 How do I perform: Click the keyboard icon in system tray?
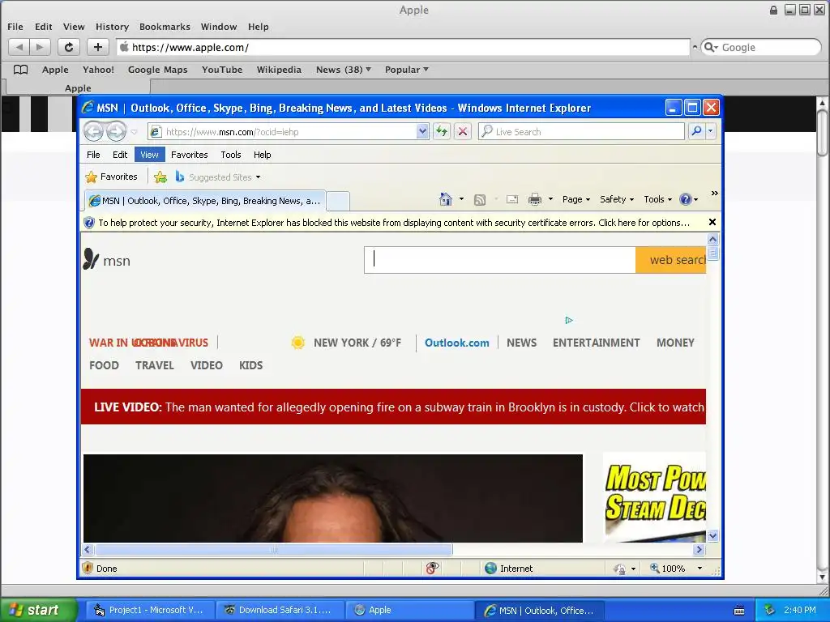[x=739, y=611]
